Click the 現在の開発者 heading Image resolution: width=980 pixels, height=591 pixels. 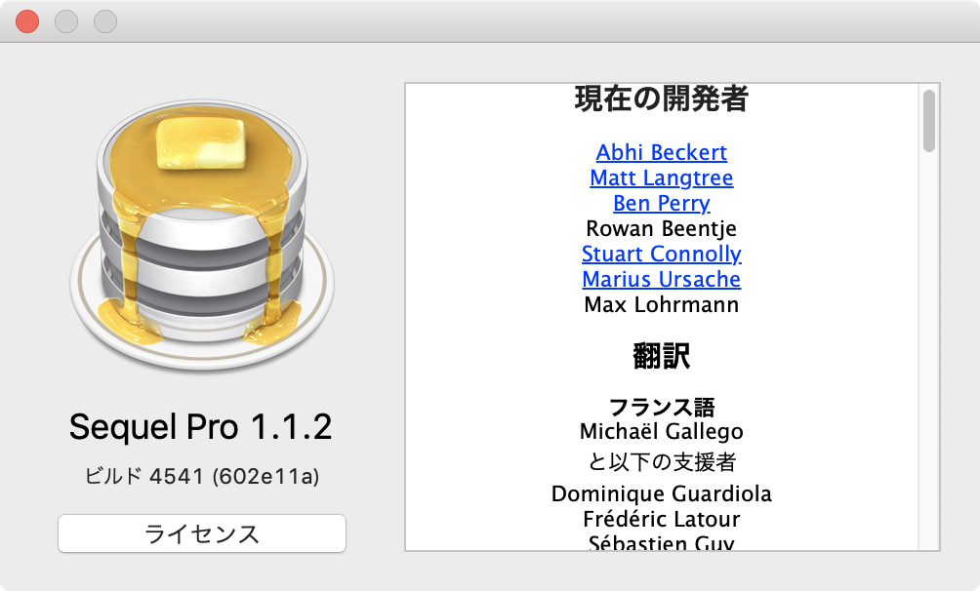click(x=661, y=100)
